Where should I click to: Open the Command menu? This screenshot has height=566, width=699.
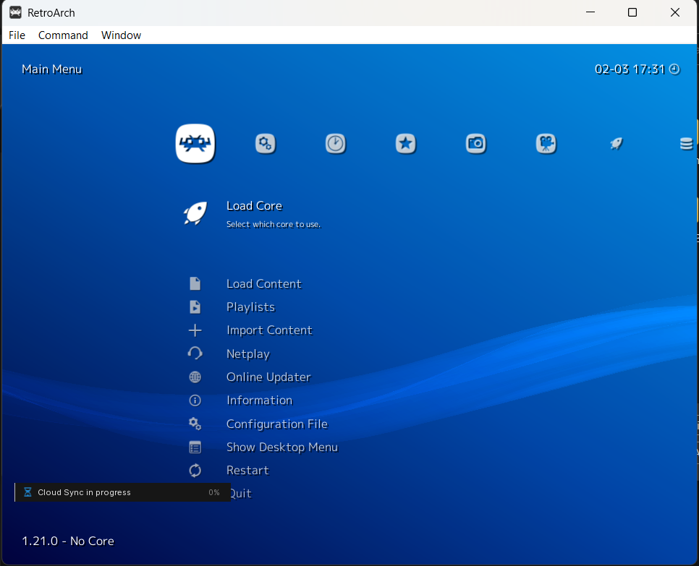click(x=63, y=35)
